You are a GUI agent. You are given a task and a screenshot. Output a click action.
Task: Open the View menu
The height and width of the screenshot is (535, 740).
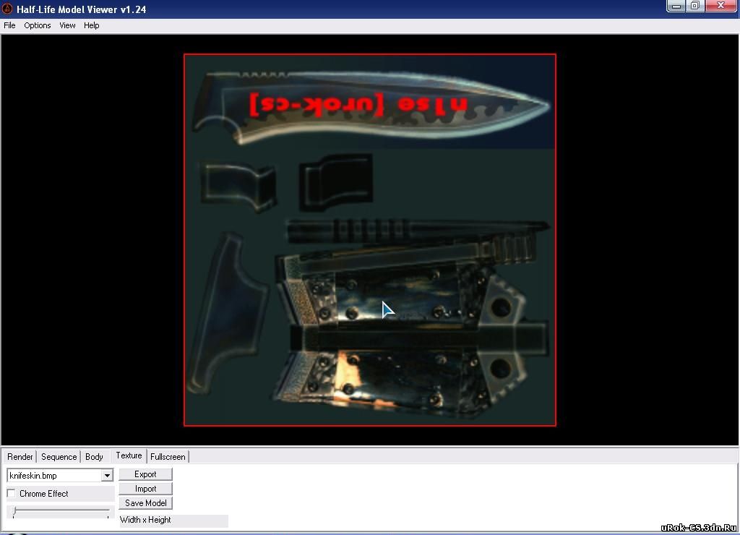(x=67, y=25)
